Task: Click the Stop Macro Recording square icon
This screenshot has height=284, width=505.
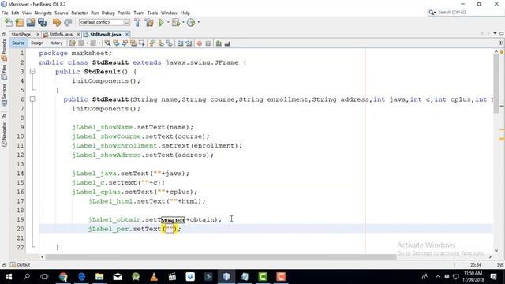Action: [x=208, y=43]
